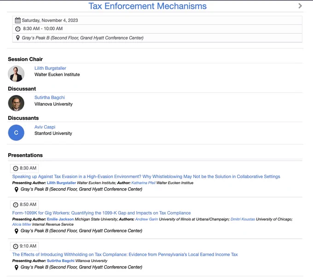Open the Effects of Introducing Withholding presentation
This screenshot has width=313, height=279.
[125, 255]
